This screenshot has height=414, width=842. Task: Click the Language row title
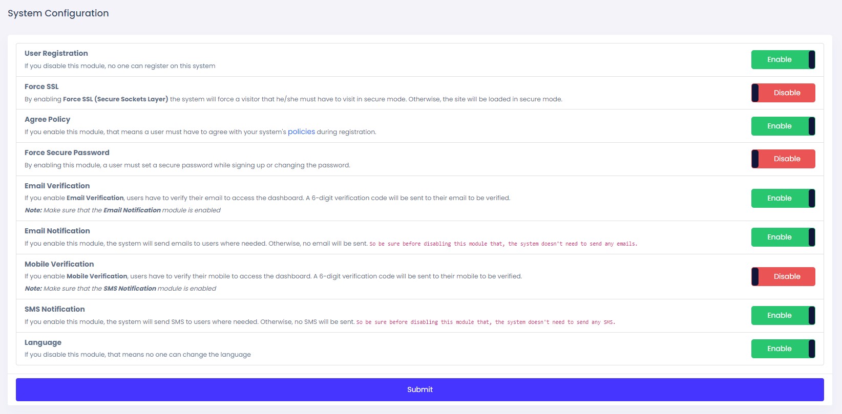(x=43, y=342)
